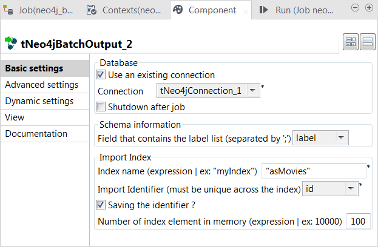Open Dynamic settings section
The height and width of the screenshot is (247, 378).
tap(39, 101)
